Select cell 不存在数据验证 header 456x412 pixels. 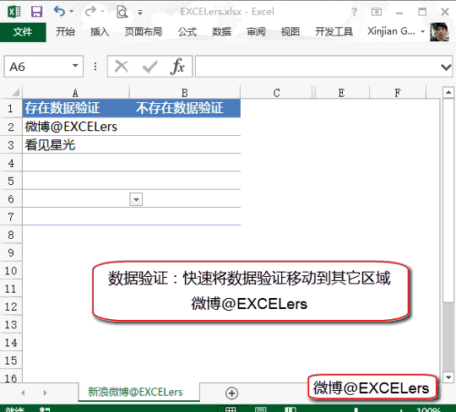(x=185, y=108)
